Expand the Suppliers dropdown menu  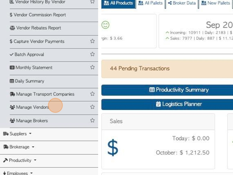point(17,134)
